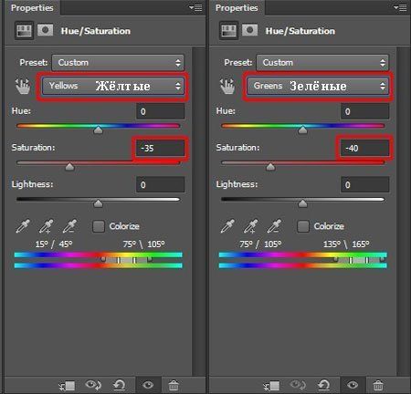411x394 pixels.
Task: Pick the plain eyedropper in Greens panel
Action: [227, 226]
